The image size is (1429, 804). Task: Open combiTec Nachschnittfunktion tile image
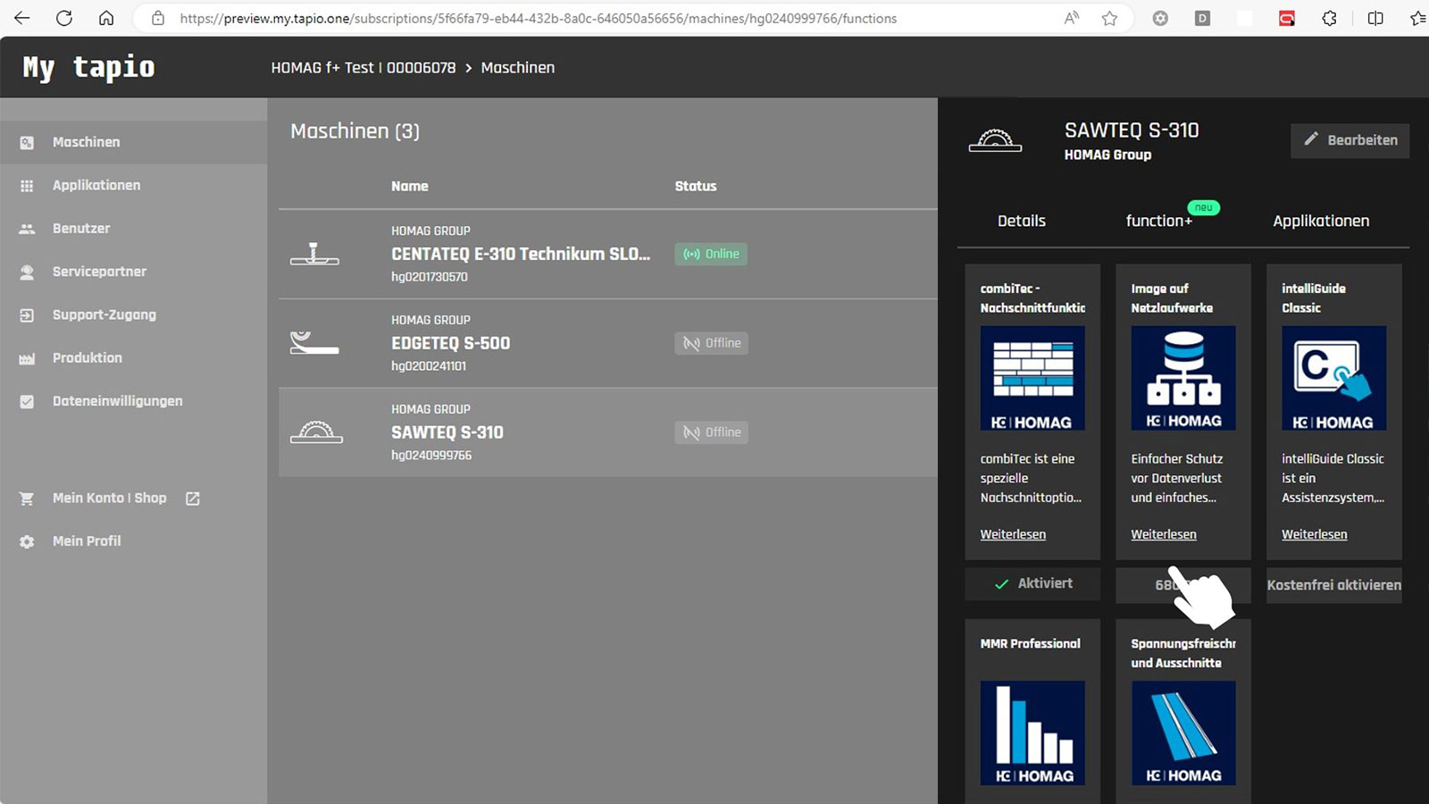[x=1032, y=378]
